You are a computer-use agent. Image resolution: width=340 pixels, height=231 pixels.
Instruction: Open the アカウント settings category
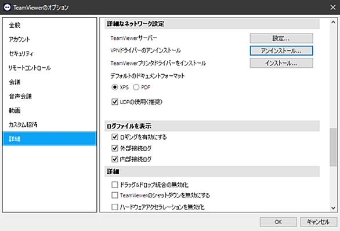[x=49, y=39]
